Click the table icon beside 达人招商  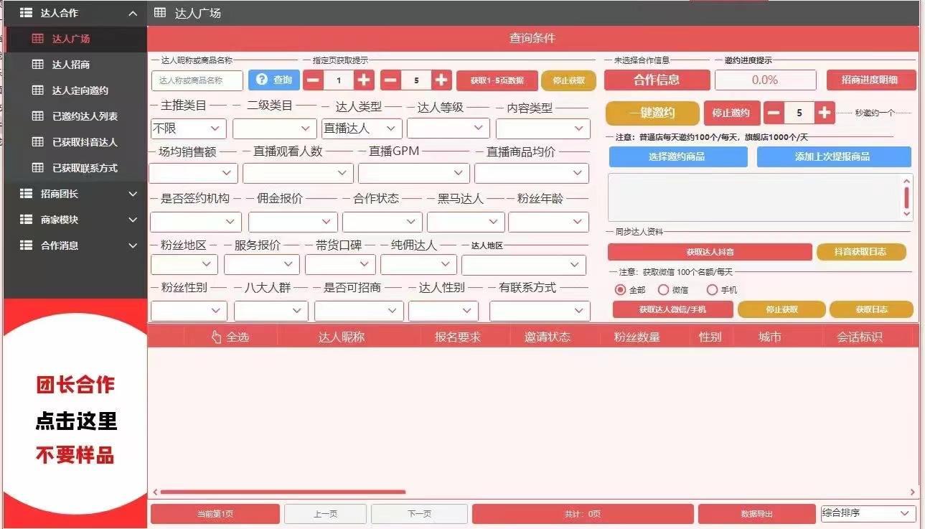pos(38,65)
